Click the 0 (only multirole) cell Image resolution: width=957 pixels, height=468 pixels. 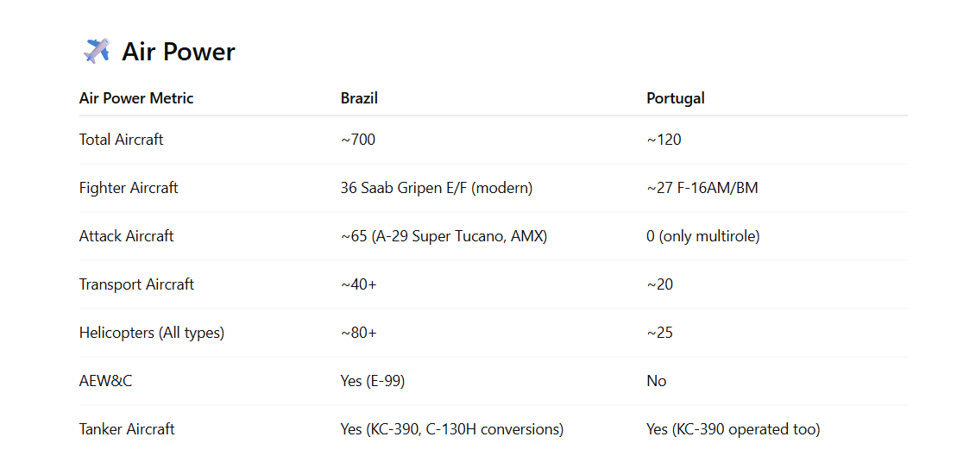click(x=703, y=236)
